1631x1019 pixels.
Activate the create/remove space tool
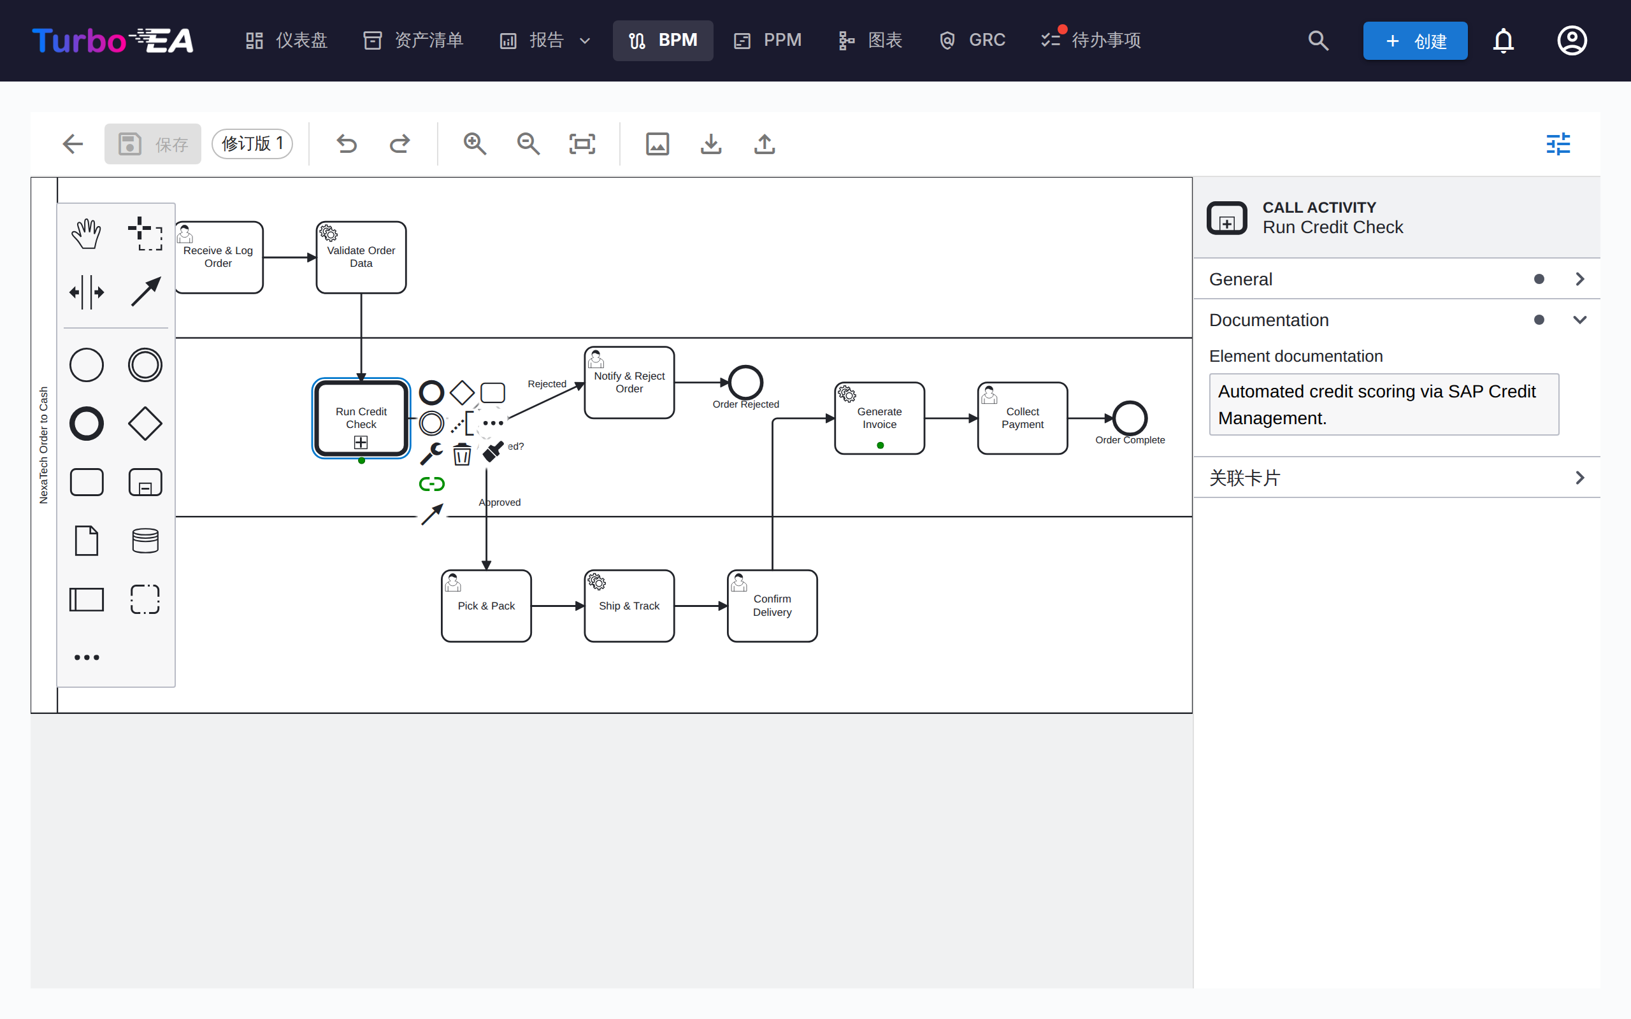(x=86, y=292)
